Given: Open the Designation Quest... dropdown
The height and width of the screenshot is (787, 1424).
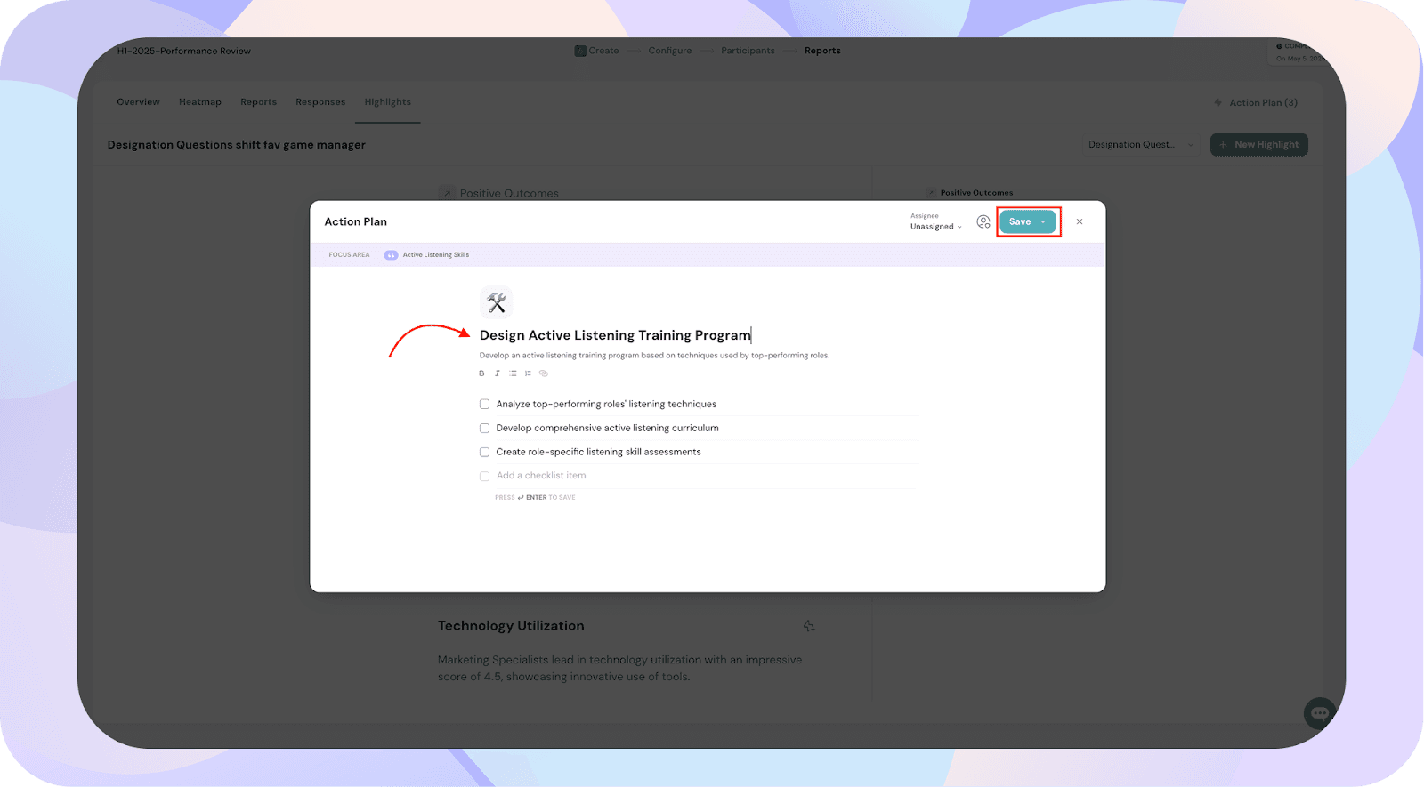Looking at the screenshot, I should click(1141, 145).
